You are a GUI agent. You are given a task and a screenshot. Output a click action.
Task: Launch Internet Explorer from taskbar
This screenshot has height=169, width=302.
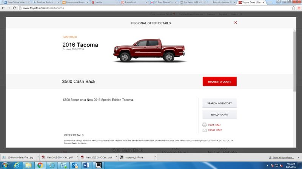(17, 165)
